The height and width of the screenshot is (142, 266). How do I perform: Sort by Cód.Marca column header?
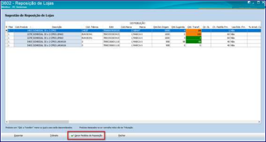[x=126, y=27]
